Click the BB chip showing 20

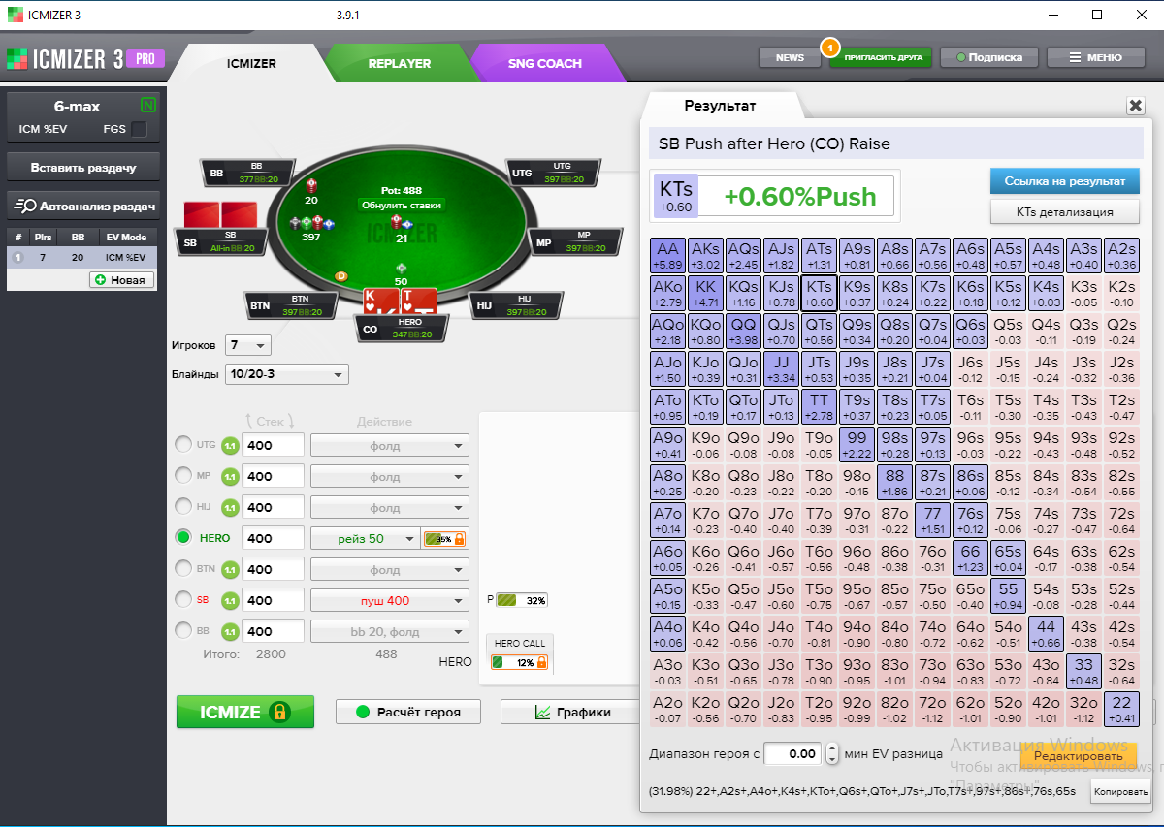point(311,184)
